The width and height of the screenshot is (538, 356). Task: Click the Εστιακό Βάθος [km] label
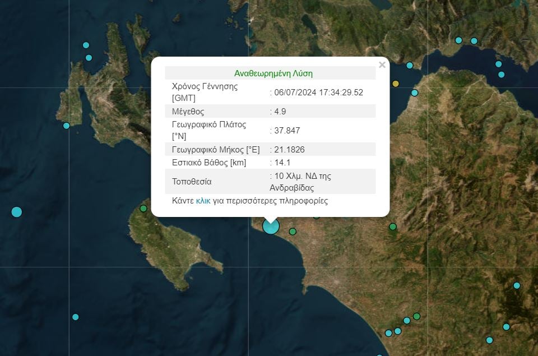click(x=209, y=163)
